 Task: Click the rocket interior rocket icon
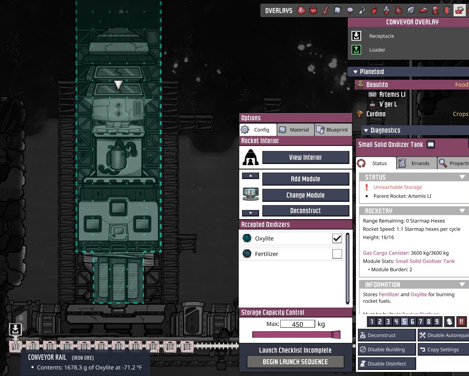tap(251, 157)
